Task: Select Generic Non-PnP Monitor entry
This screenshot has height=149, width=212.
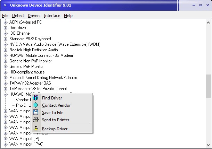Action: (x=31, y=61)
